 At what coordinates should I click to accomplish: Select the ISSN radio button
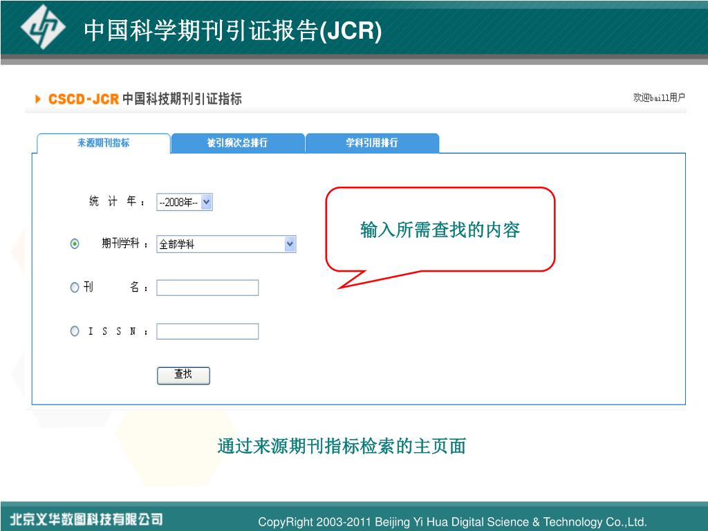tap(75, 331)
